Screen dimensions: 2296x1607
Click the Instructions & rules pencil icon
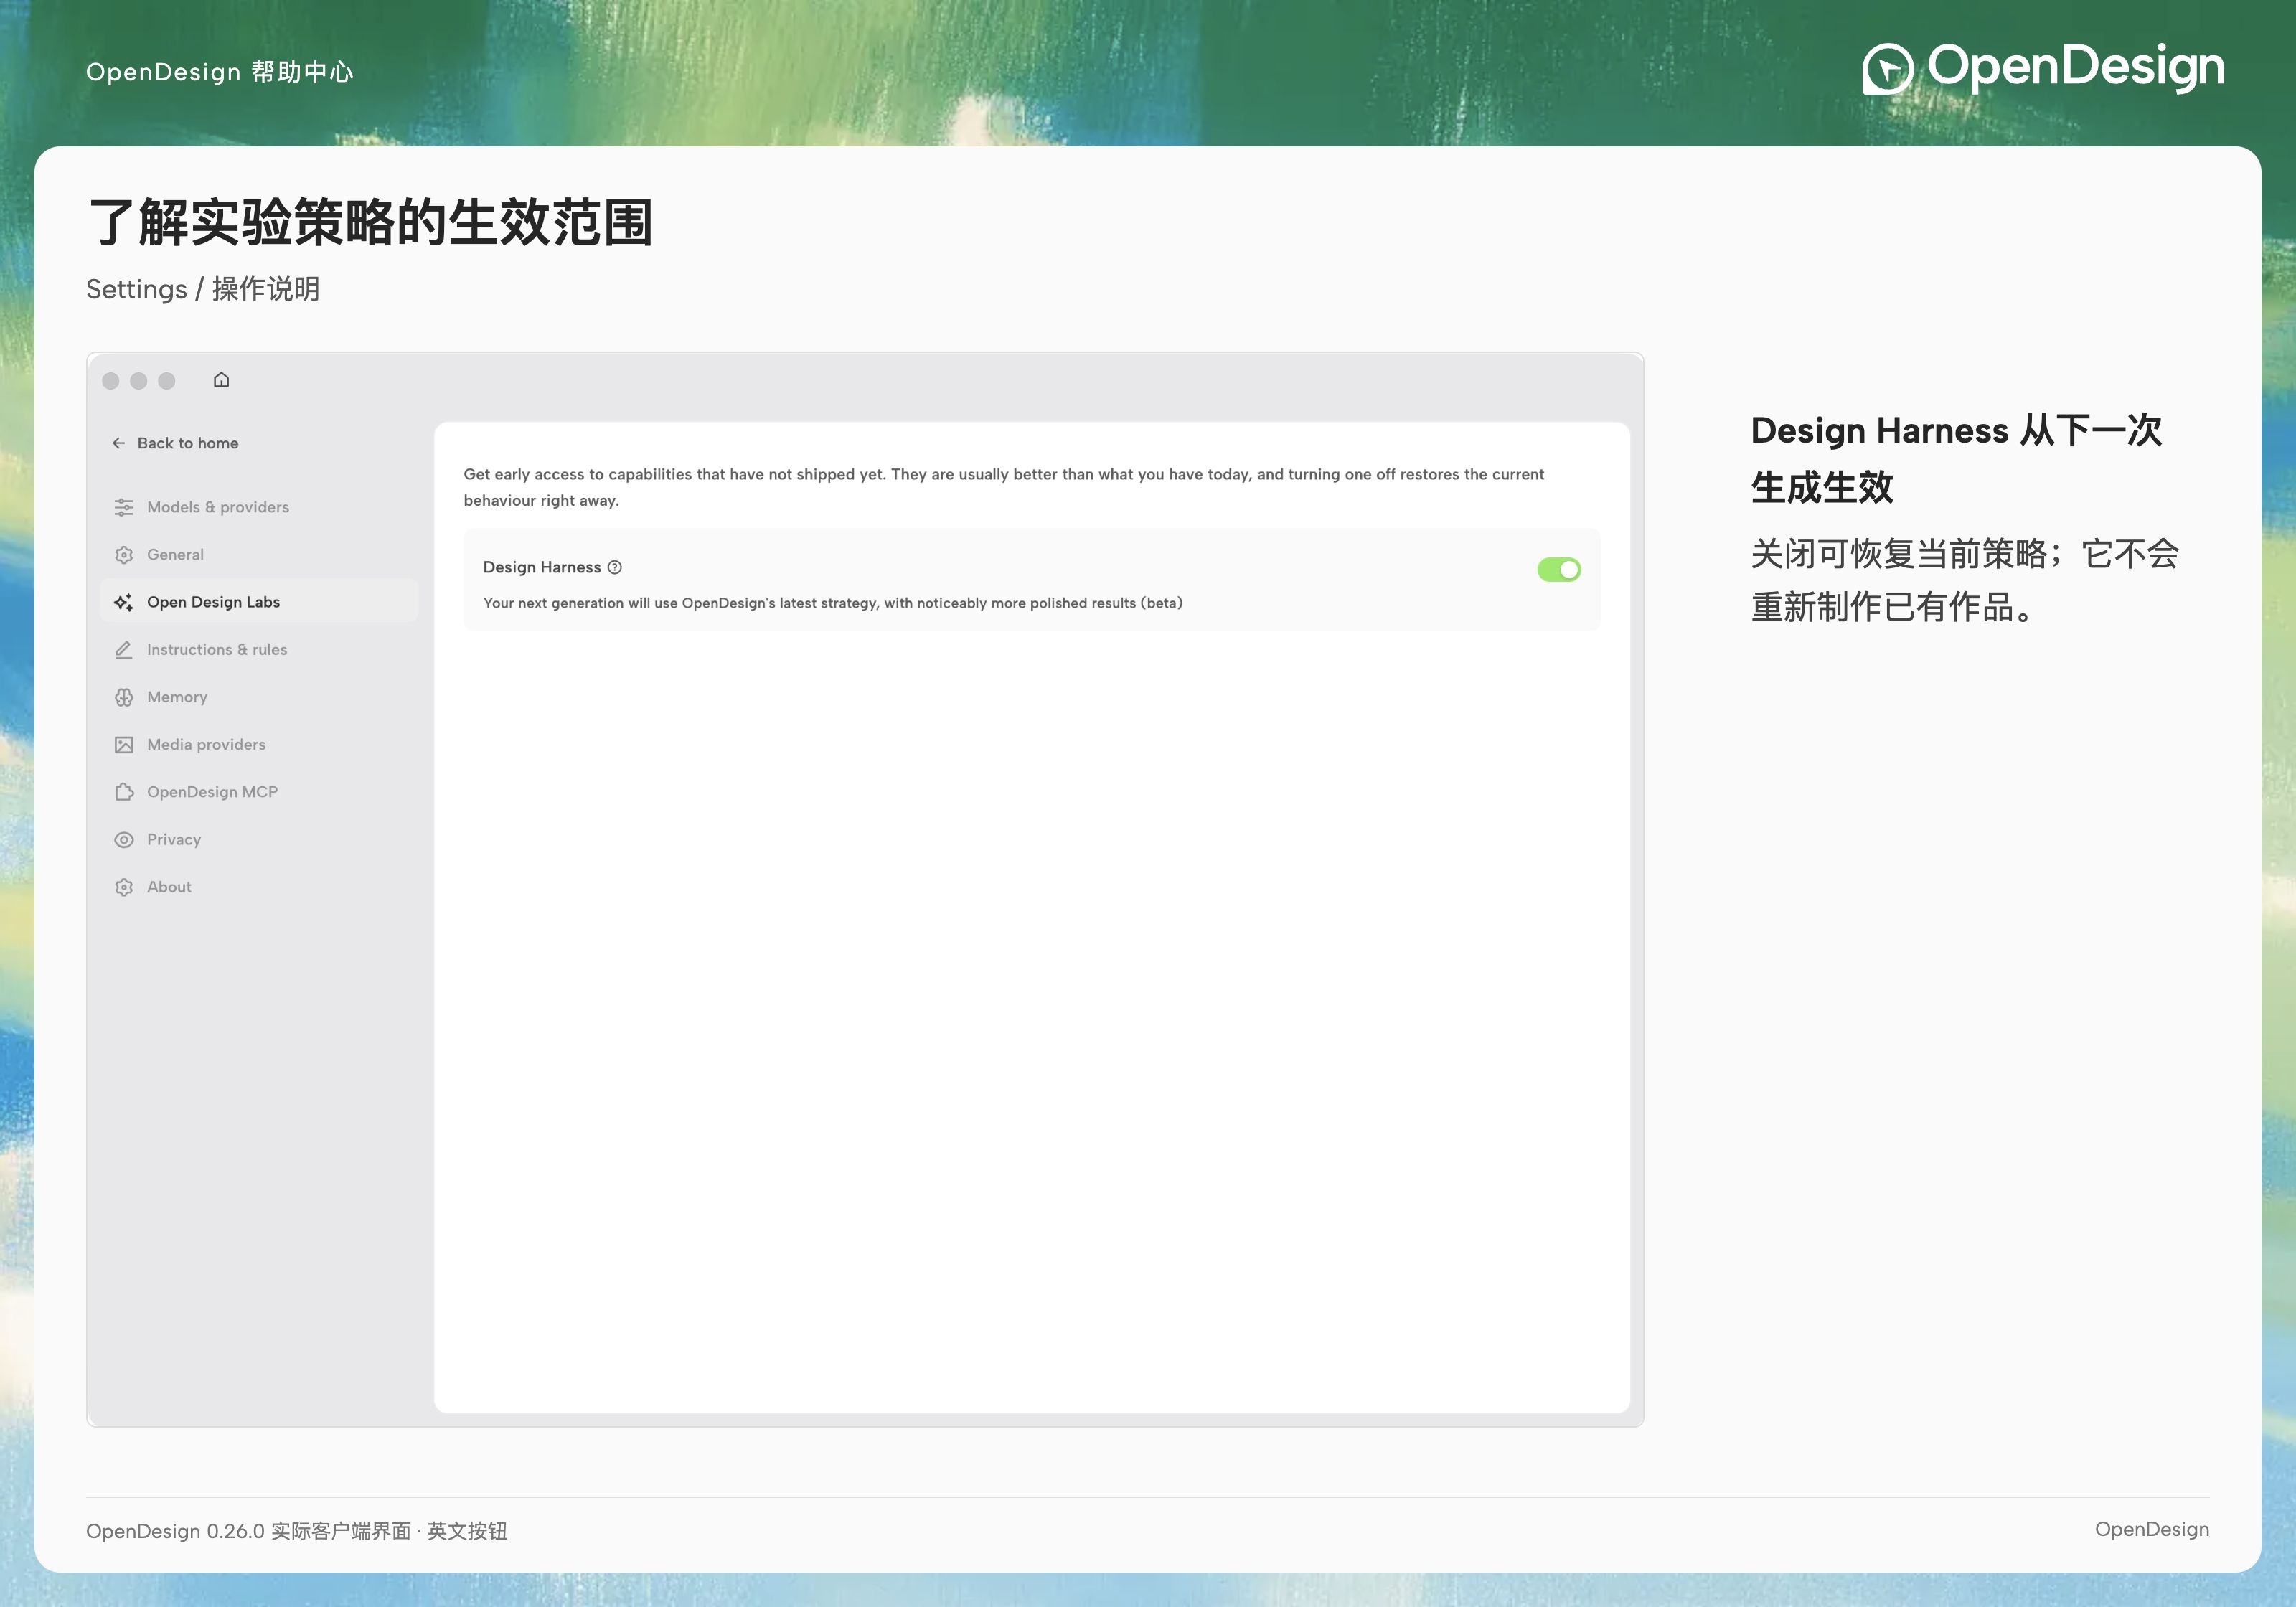(124, 650)
